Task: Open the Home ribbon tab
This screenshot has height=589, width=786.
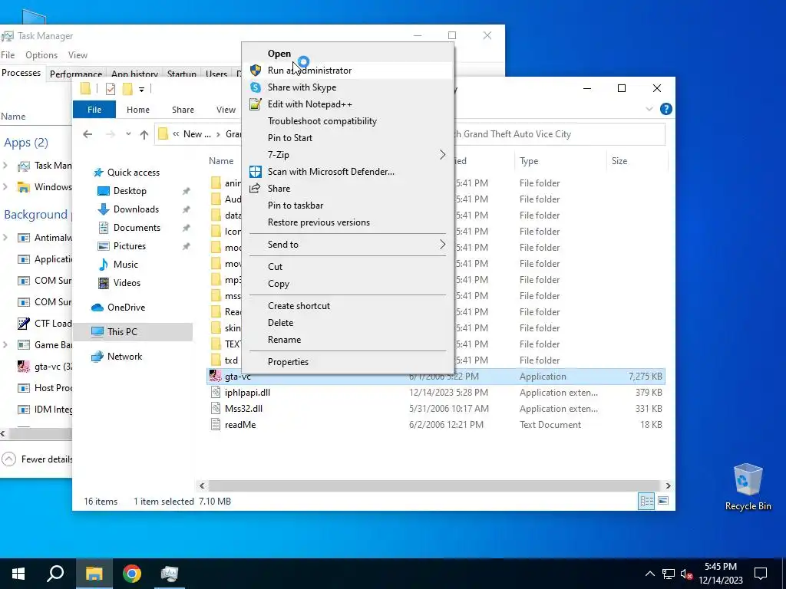Action: click(x=138, y=110)
